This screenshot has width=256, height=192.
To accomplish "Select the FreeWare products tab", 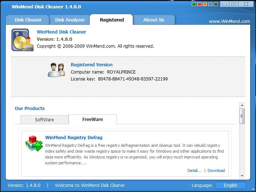I will pos(93,119).
